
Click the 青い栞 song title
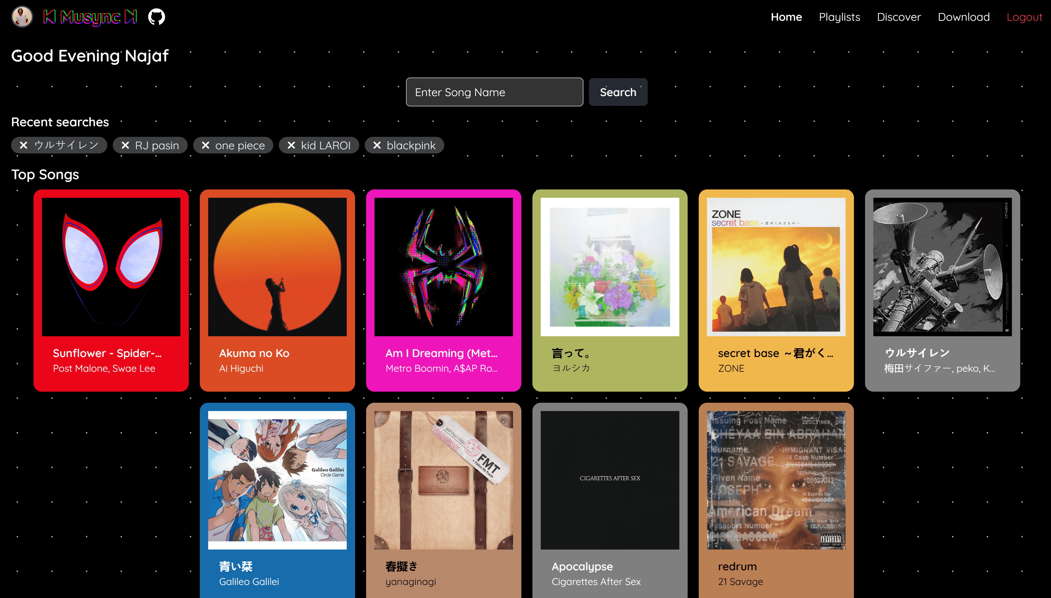click(x=236, y=566)
